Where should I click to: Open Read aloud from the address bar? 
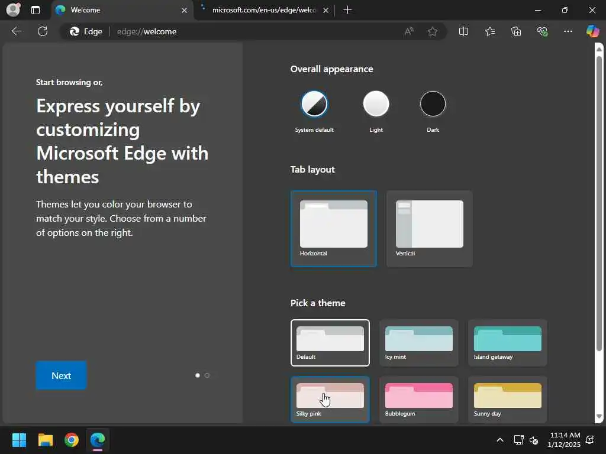tap(409, 32)
